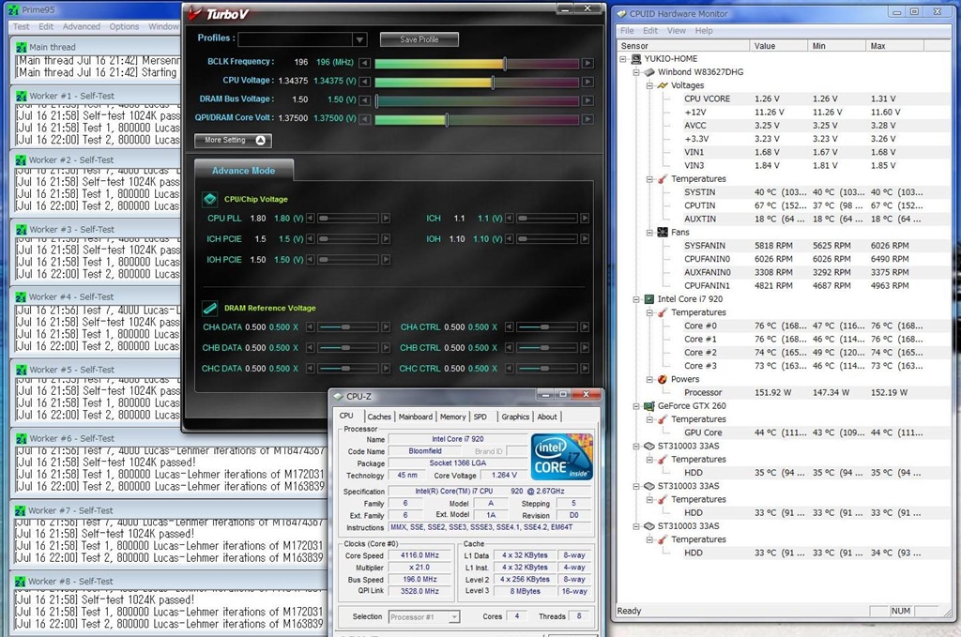The height and width of the screenshot is (637, 961).
Task: Open the Memory tab in CPU-Z
Action: 452,417
